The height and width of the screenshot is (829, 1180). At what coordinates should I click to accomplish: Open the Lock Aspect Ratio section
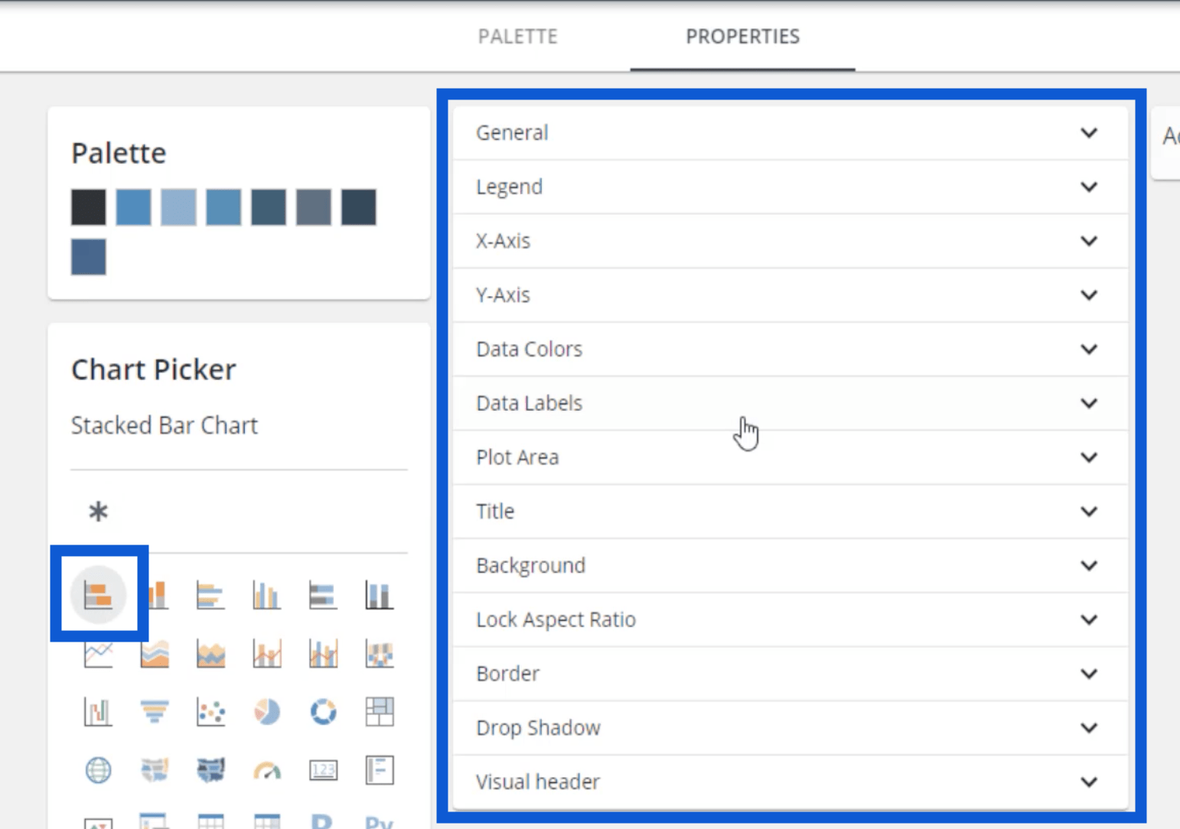[x=790, y=619]
